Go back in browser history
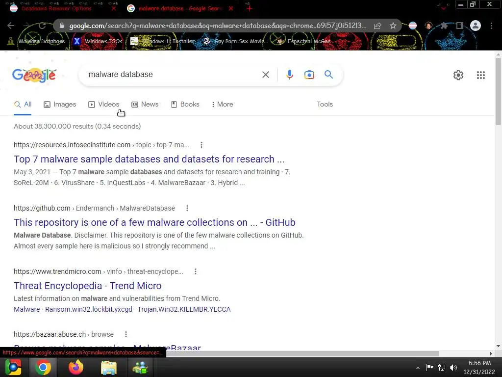Screen dimensions: 502x377 tap(11, 26)
